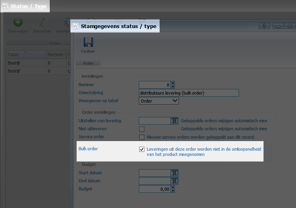Select the first Bedrijf row
The height and width of the screenshot is (208, 296).
(x=24, y=63)
